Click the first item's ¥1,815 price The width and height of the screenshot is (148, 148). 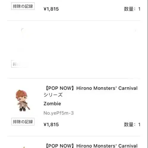[51, 9]
